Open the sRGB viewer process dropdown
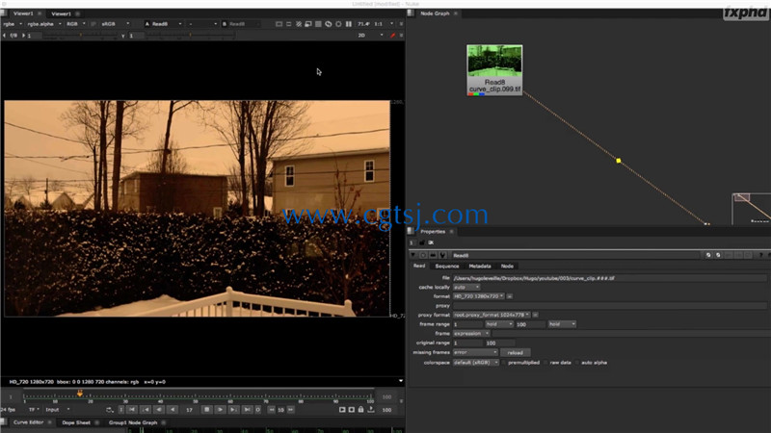This screenshot has width=771, height=433. coord(116,23)
